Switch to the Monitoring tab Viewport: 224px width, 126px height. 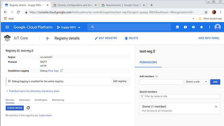(58, 100)
